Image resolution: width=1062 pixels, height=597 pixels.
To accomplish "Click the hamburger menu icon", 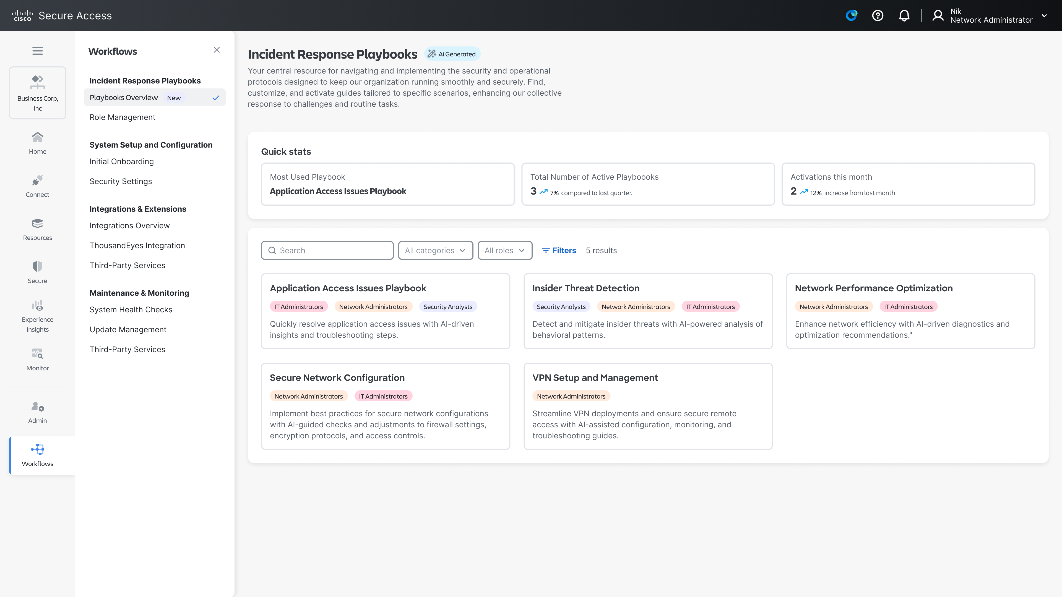I will (38, 51).
